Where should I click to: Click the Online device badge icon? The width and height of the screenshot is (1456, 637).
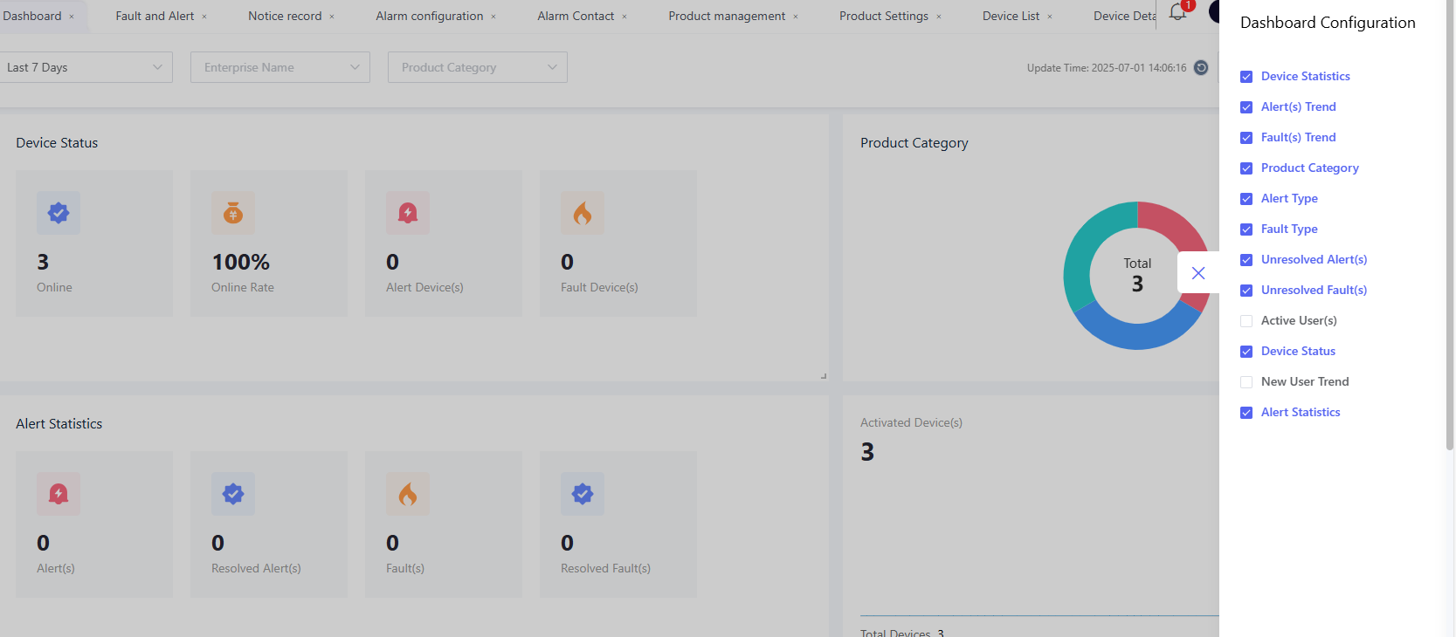pos(59,213)
